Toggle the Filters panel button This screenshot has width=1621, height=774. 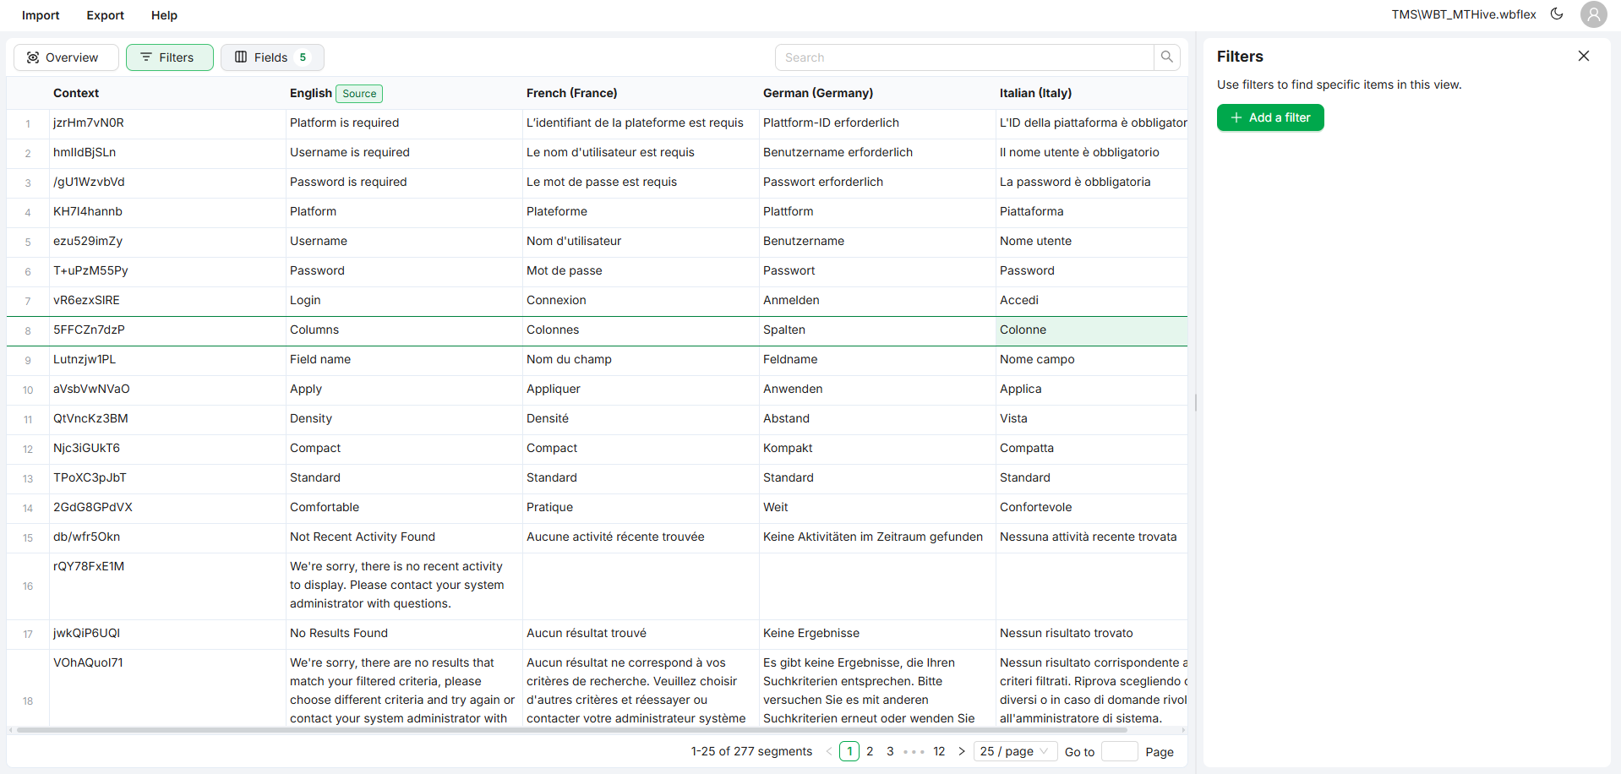(169, 57)
